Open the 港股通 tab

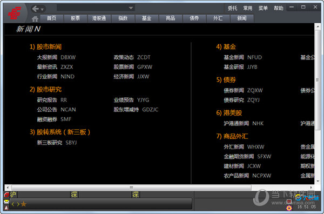click(99, 18)
